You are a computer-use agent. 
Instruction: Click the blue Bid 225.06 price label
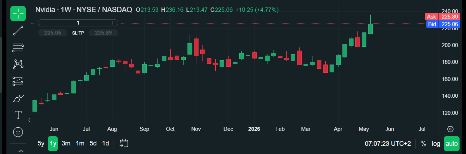pos(442,24)
